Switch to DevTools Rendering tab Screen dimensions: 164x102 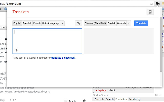(x=135, y=99)
